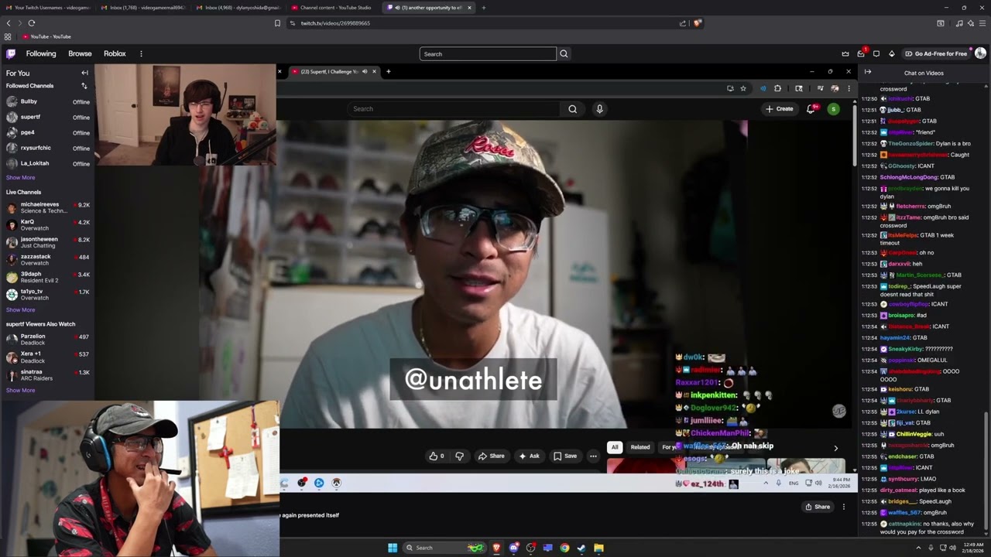This screenshot has width=991, height=557.
Task: Open Twitch whispers chat bubble icon
Action: coord(876,53)
